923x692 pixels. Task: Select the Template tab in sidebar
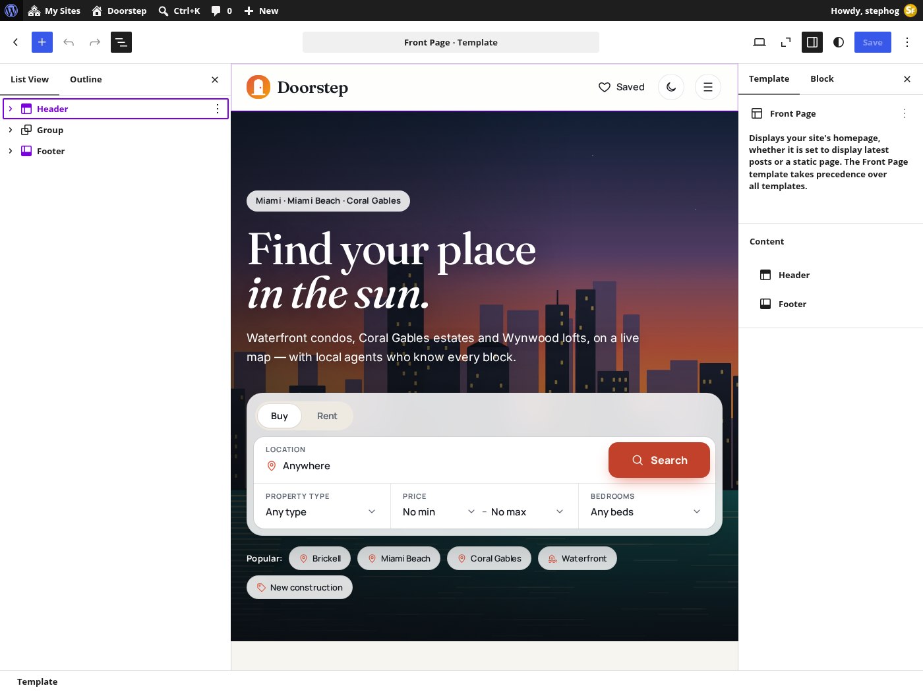coord(769,79)
